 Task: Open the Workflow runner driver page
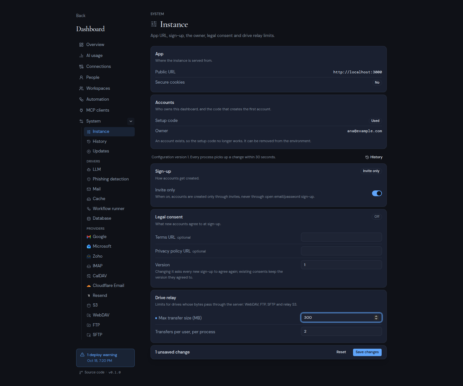click(109, 209)
